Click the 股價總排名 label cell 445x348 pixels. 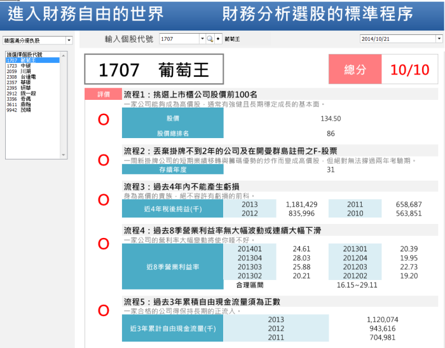pos(173,133)
